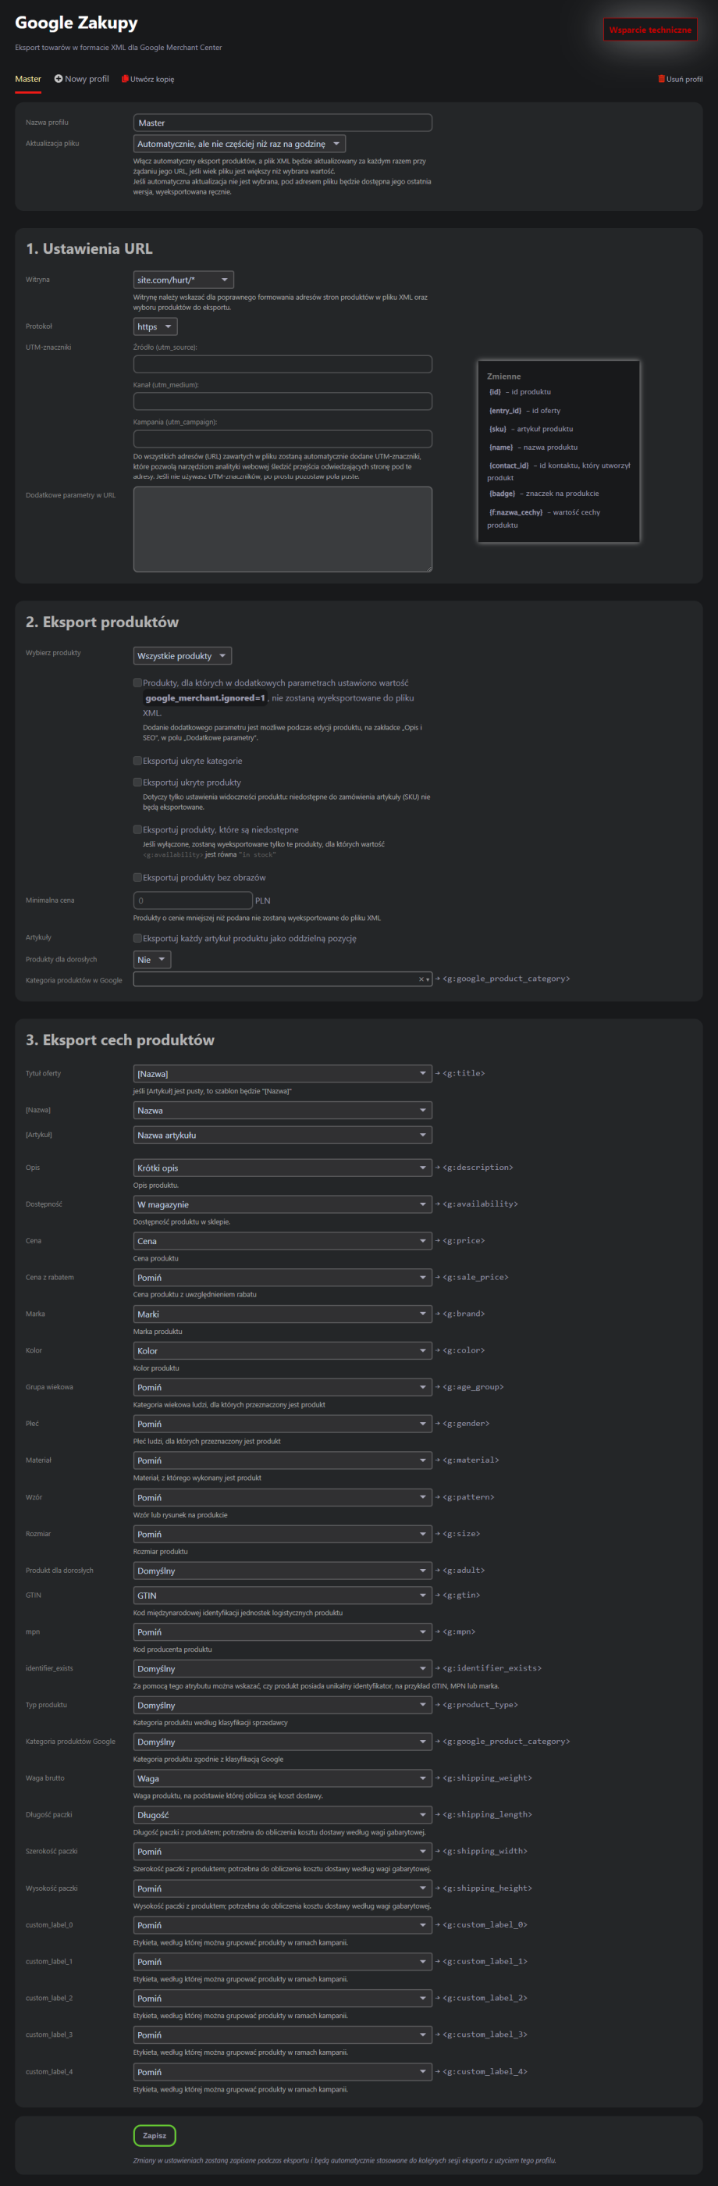The height and width of the screenshot is (2186, 718).
Task: Switch to the Master profile tab
Action: tap(28, 79)
